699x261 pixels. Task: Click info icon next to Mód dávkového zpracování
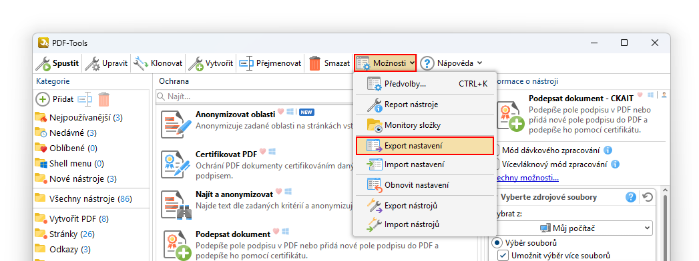pos(608,150)
